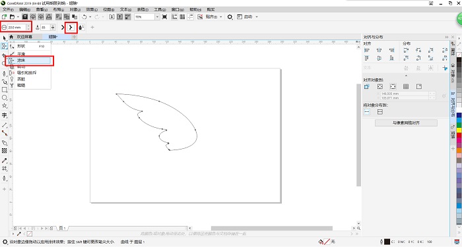Click the Save floppy disk icon
The height and width of the screenshot is (247, 462).
[x=25, y=16]
